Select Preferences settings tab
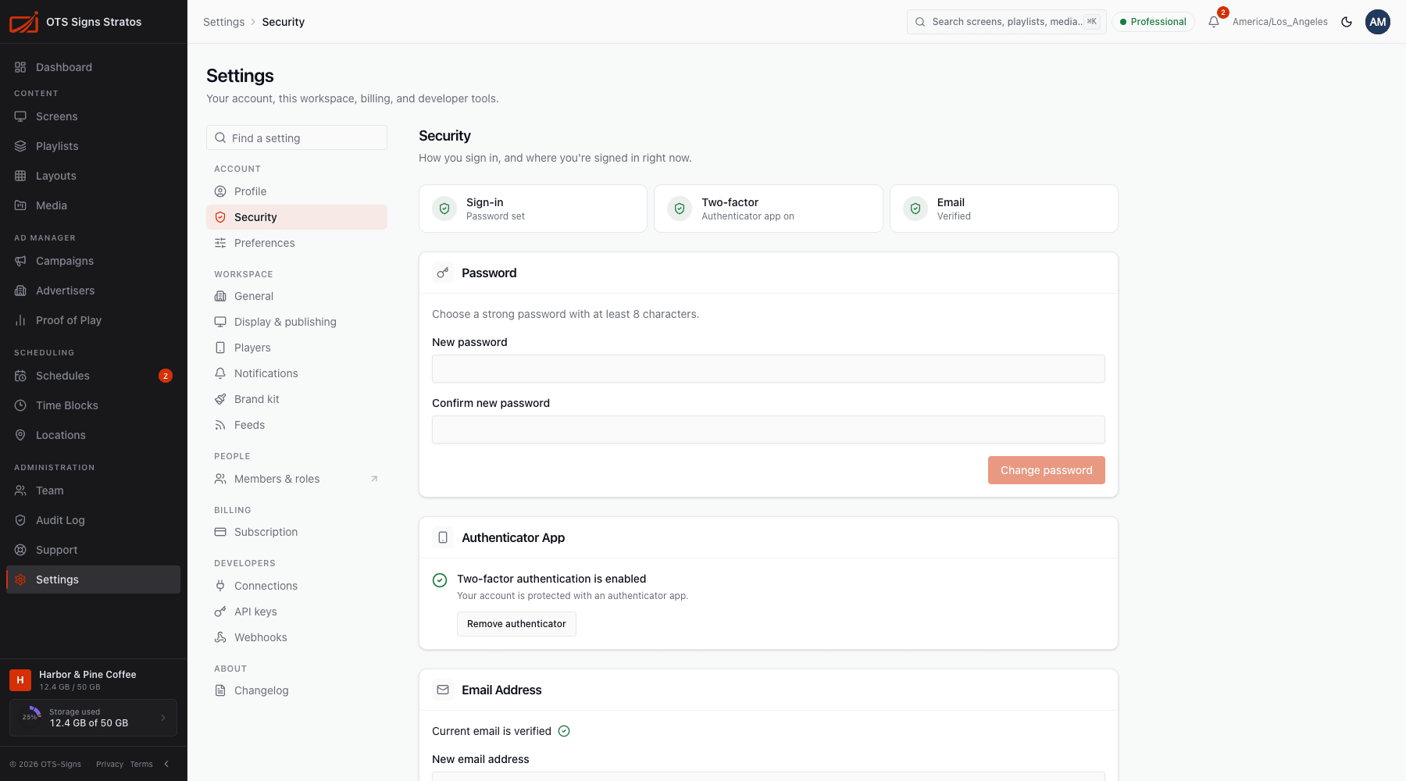Image resolution: width=1406 pixels, height=781 pixels. pos(297,243)
